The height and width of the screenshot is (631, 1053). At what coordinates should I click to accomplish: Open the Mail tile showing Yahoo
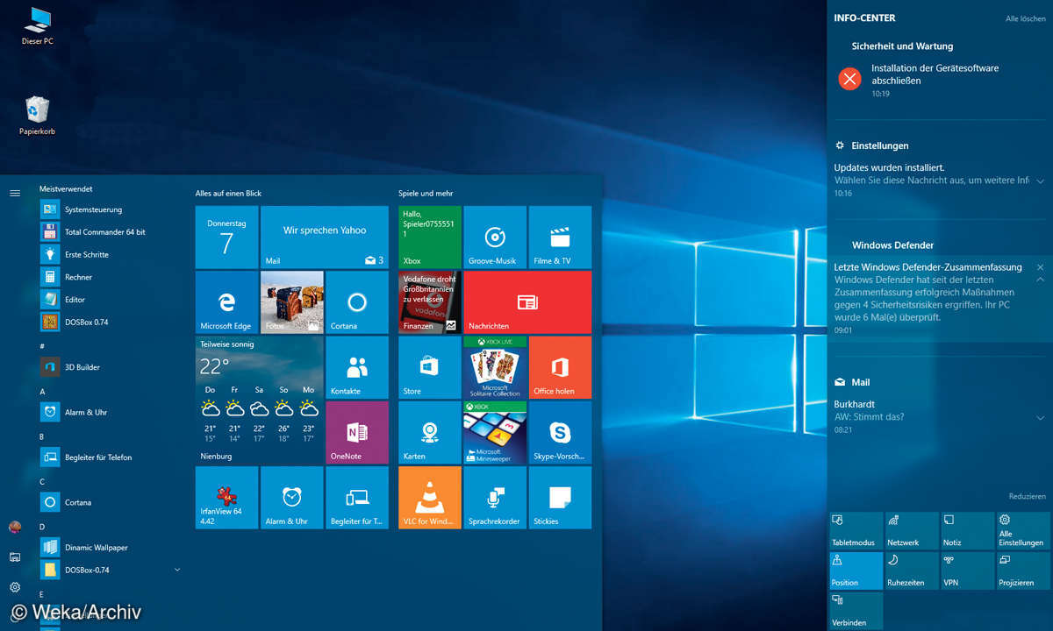coord(325,238)
